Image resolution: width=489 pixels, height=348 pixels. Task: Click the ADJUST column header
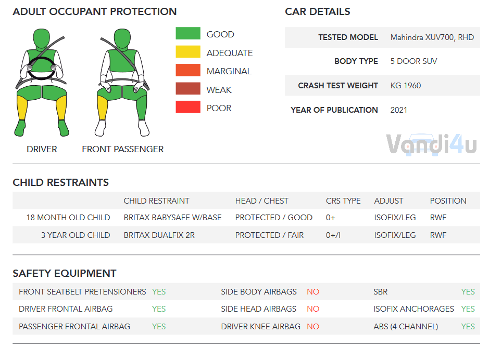click(388, 201)
